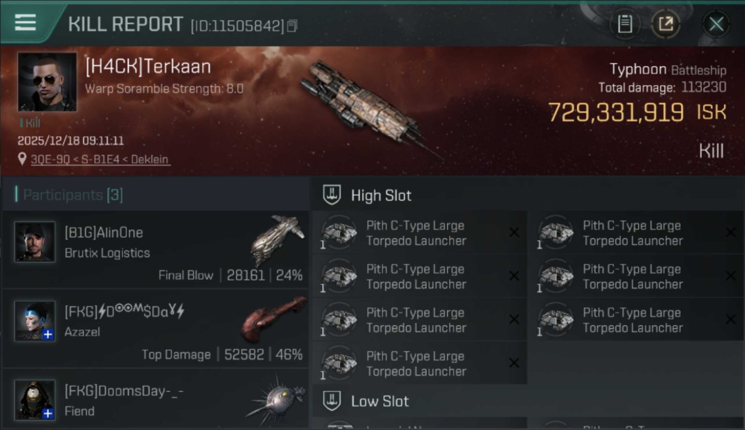Share the kill report externally
This screenshot has height=430, width=745.
point(665,24)
